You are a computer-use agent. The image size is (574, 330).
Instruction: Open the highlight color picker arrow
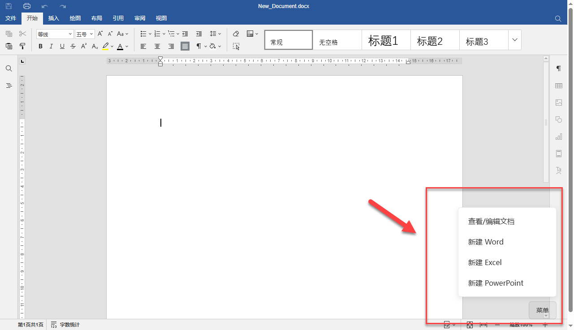(112, 46)
